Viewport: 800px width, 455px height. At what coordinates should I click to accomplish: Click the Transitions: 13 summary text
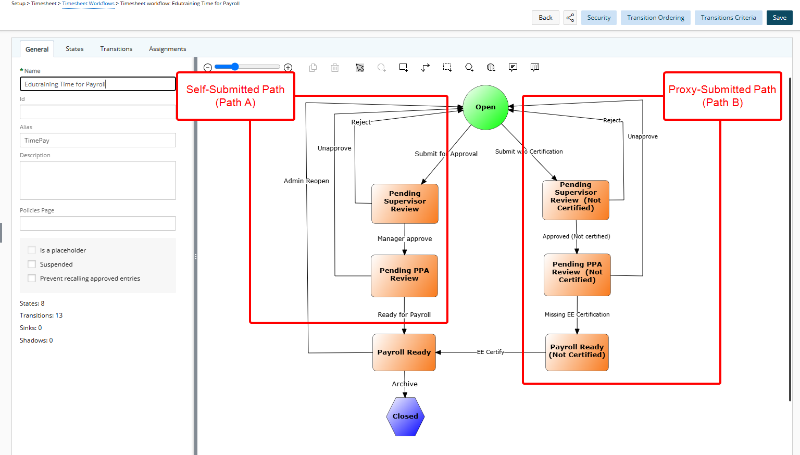pos(41,315)
